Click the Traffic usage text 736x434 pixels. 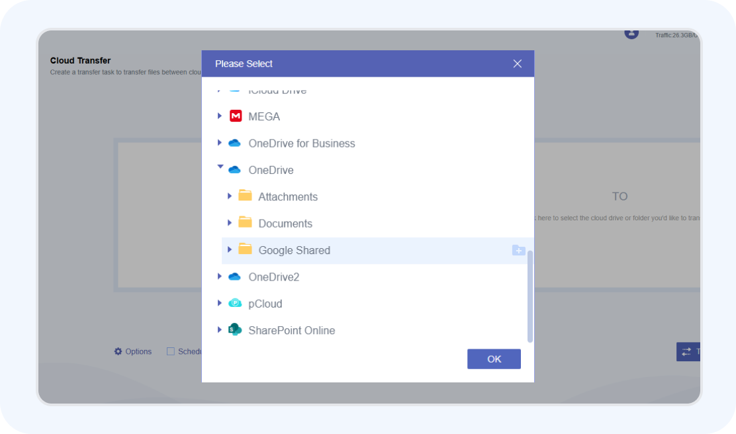tap(676, 35)
